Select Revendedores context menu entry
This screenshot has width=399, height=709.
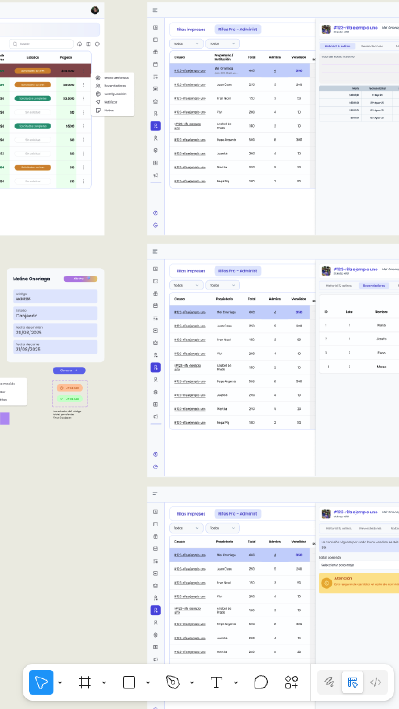111,85
